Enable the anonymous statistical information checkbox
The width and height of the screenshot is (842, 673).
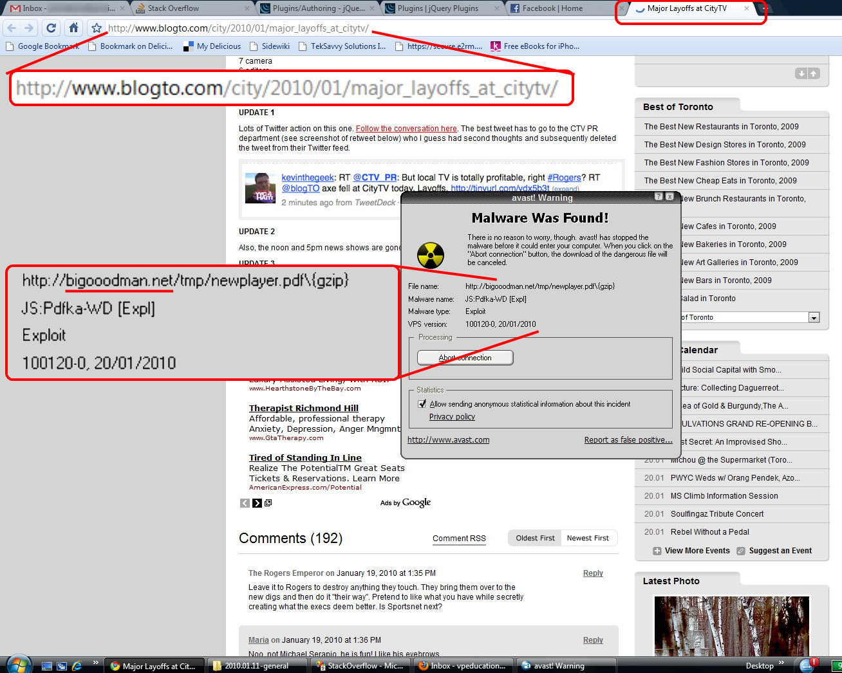click(422, 403)
